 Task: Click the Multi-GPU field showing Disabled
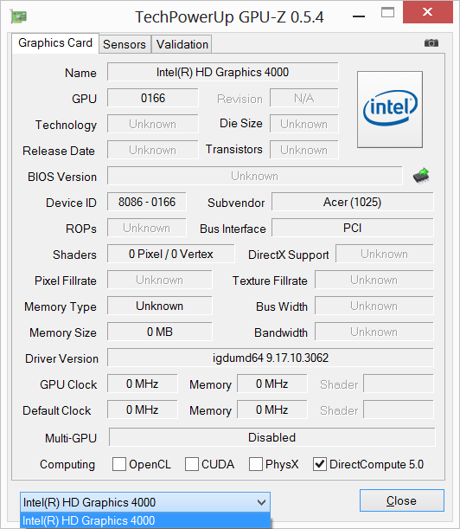272,437
